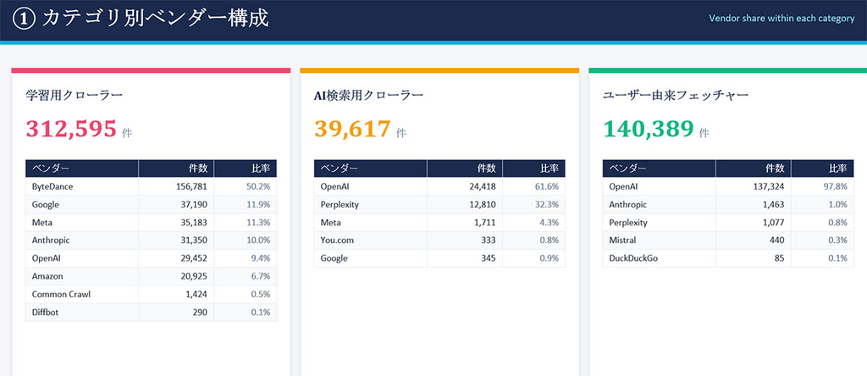
Task: Click the 1.0% ratio cell
Action: point(823,205)
